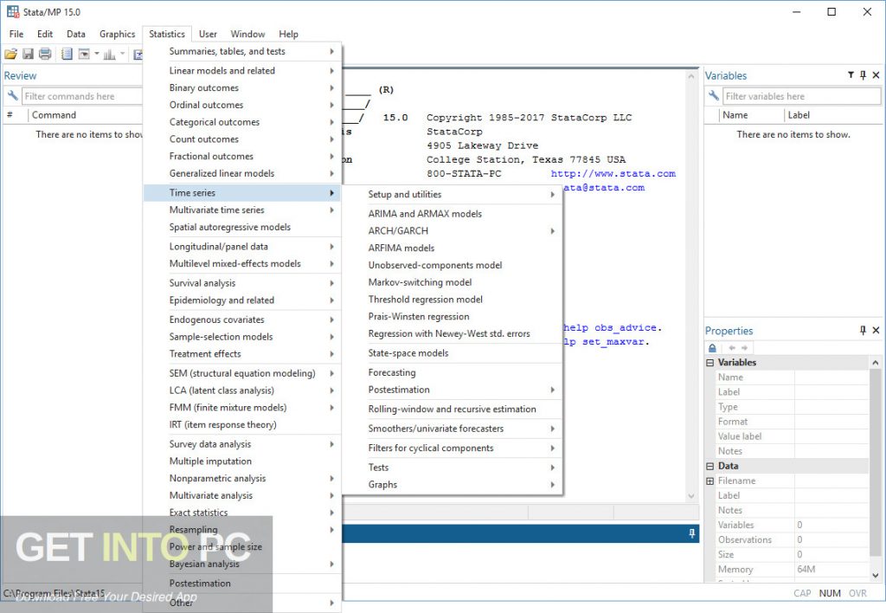Screen dimensions: 886x613
Task: Select ARIMA and ARMAX models
Action: tap(453, 214)
